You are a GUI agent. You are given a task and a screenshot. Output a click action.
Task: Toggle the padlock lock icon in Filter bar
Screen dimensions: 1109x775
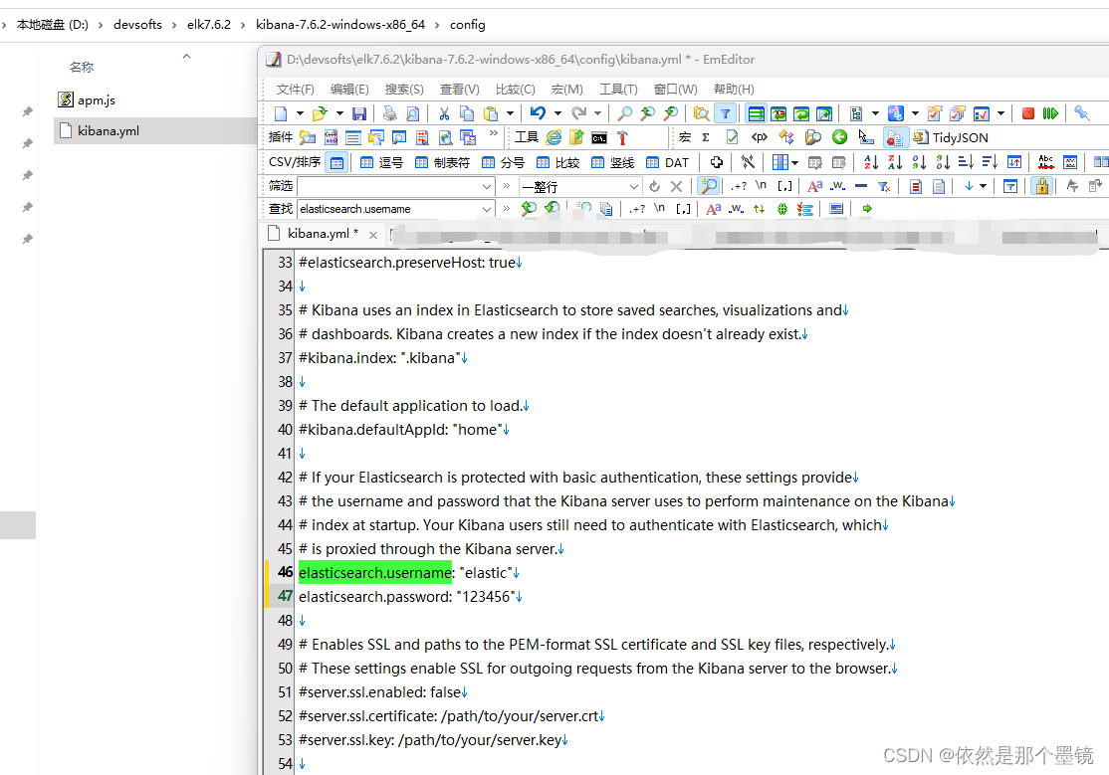click(1042, 187)
